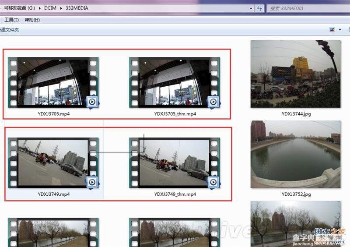Click the YDXJ3749.mp4 file name
Screen dimensions: 350x247
click(x=53, y=194)
